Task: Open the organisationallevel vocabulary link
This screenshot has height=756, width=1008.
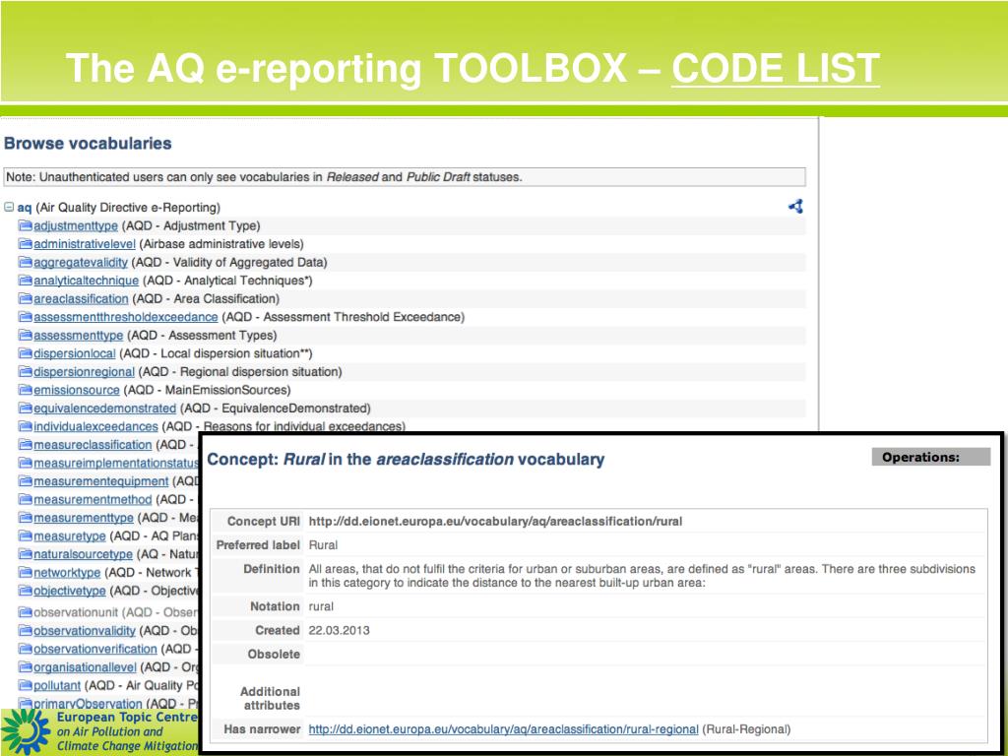Action: click(85, 667)
